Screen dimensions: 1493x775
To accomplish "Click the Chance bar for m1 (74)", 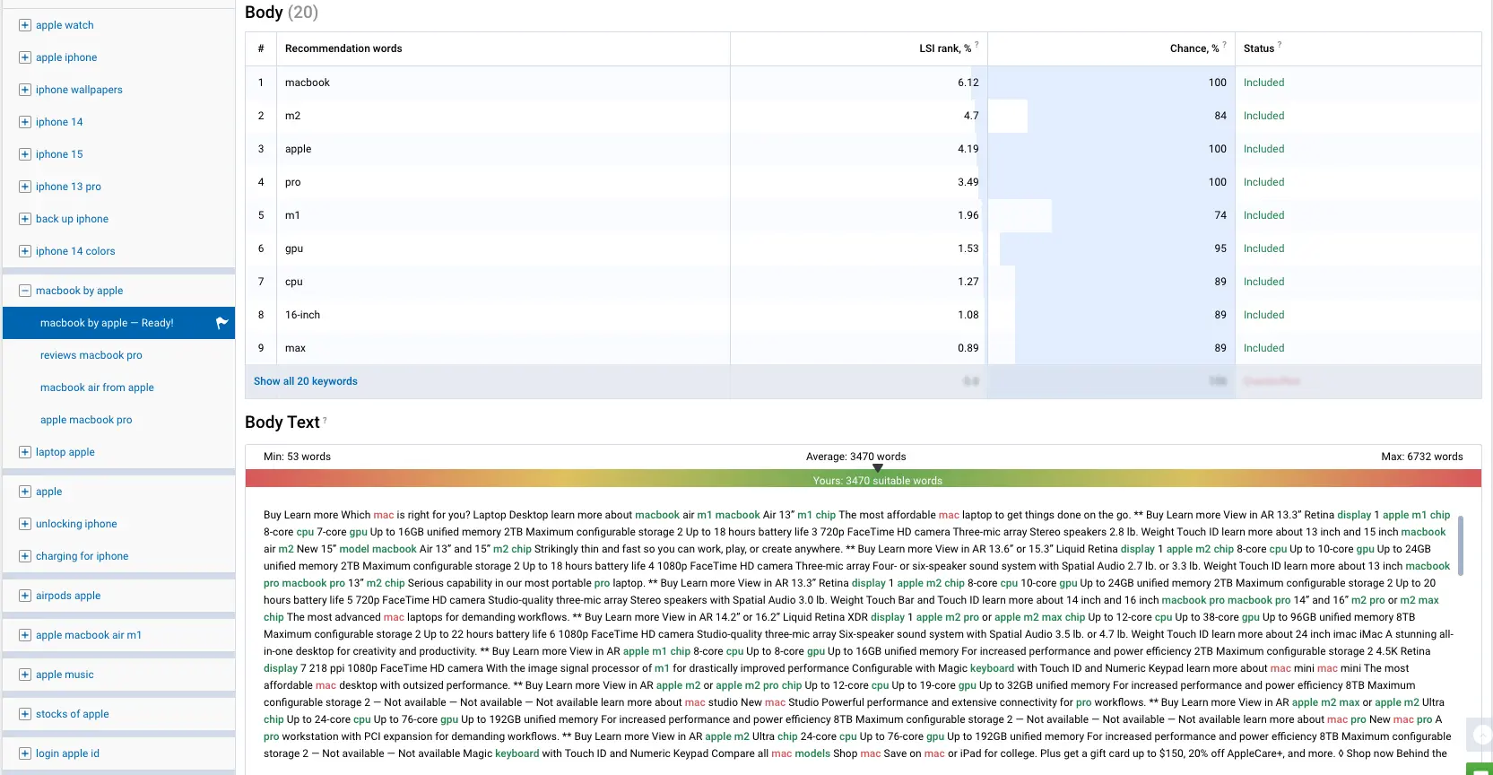I will coord(1142,215).
